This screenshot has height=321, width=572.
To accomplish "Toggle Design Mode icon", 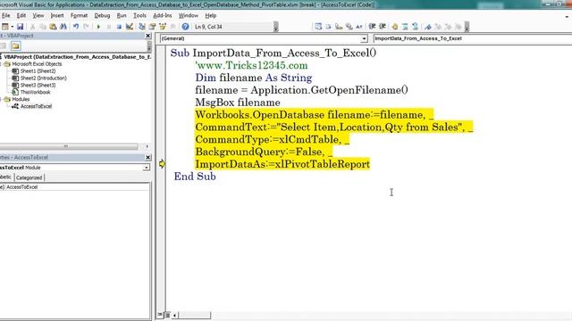I will pyautogui.click(x=129, y=27).
